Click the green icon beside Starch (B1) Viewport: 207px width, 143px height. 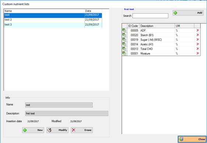[x=124, y=35]
